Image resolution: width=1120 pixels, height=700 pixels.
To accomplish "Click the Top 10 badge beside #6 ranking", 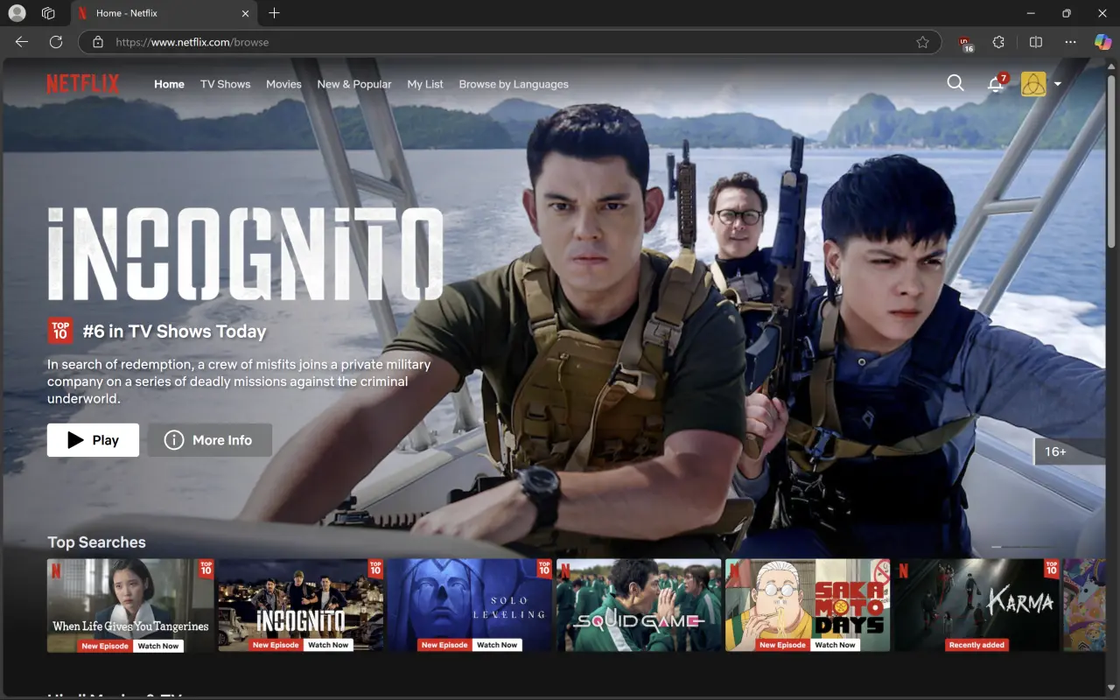I will [60, 331].
